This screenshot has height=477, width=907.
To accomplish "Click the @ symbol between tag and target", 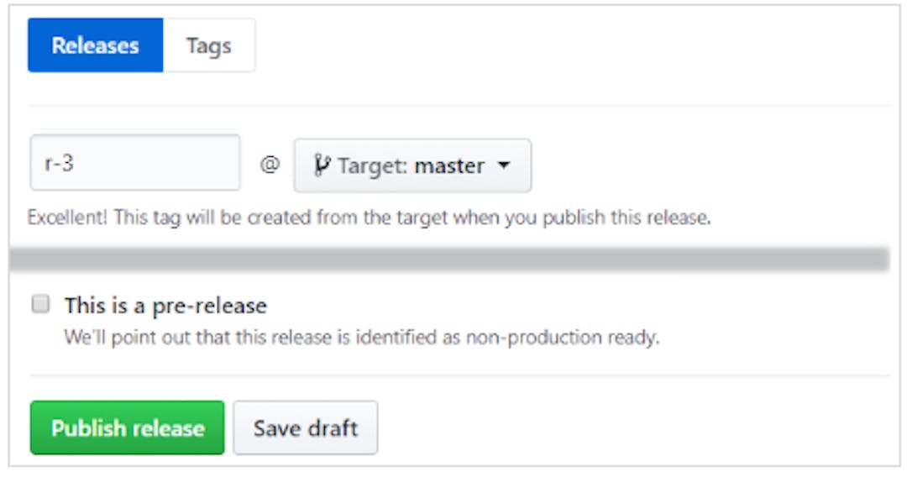I will click(270, 165).
